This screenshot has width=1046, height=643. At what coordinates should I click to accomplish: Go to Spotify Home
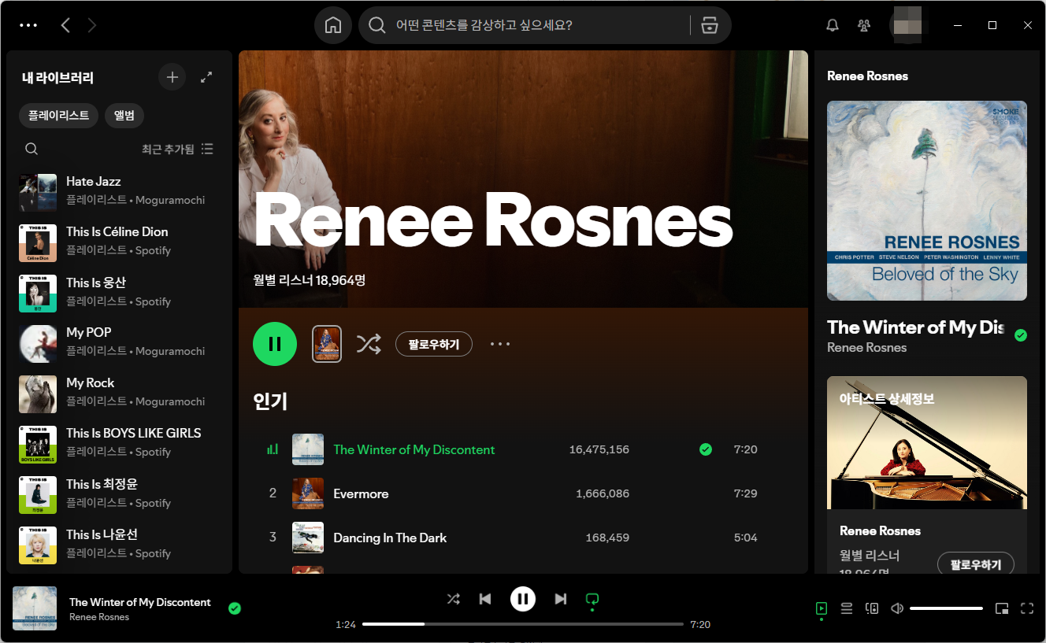coord(333,25)
